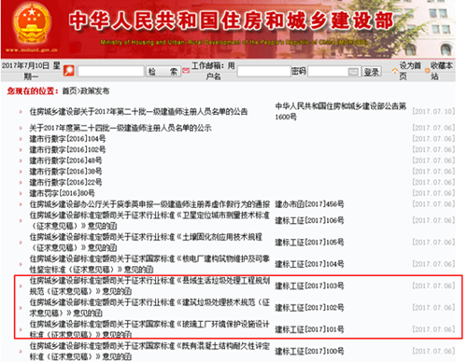Screen dimensions: 467x362
Task: Click the 您现在的位置 label
Action: [x=33, y=91]
